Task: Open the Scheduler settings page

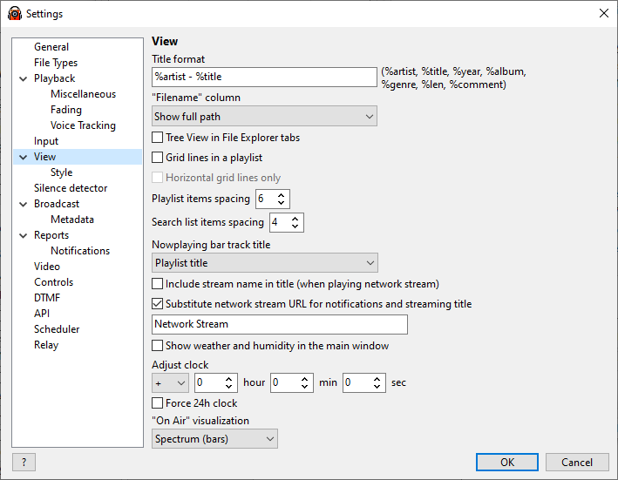Action: [x=57, y=329]
